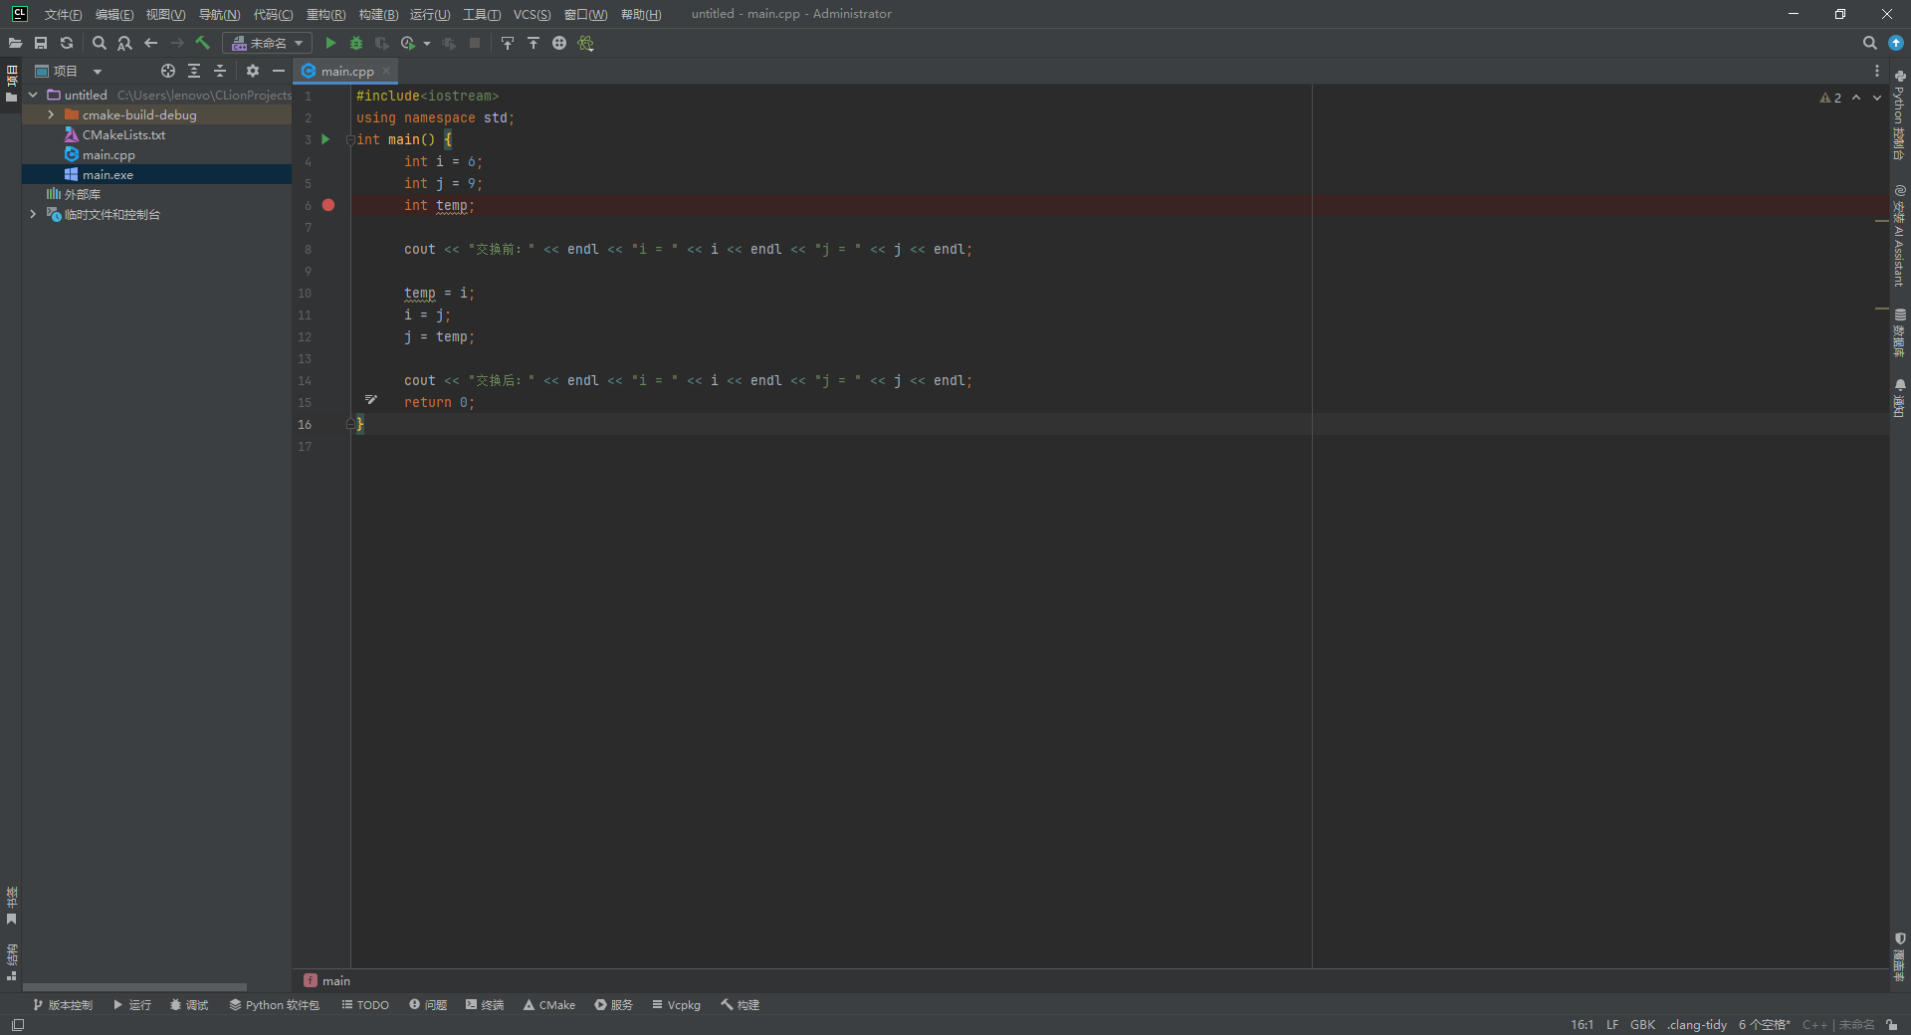Start debugging with the green bug icon
Screen dimensions: 1911x1035
356,43
